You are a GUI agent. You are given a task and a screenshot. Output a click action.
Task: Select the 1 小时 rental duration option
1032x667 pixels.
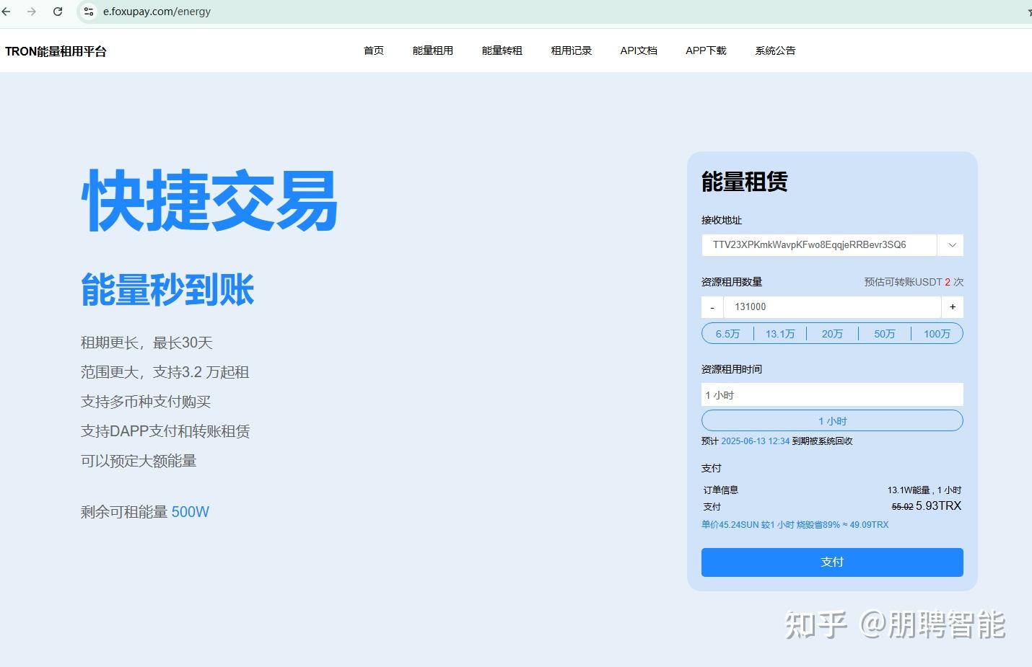pyautogui.click(x=831, y=420)
